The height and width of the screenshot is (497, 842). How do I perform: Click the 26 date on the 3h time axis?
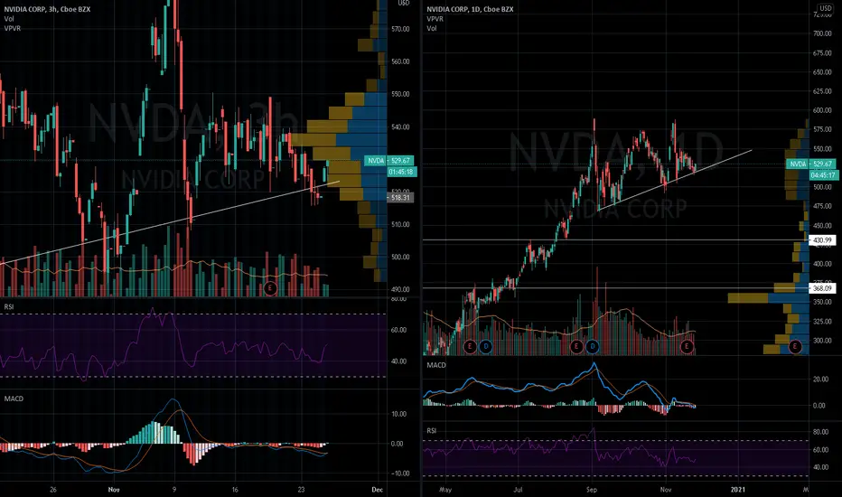[52, 490]
